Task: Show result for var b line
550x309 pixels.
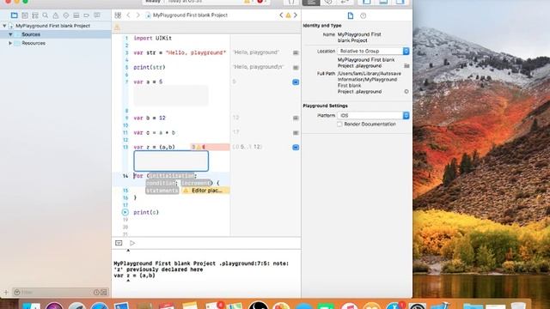Action: point(296,118)
